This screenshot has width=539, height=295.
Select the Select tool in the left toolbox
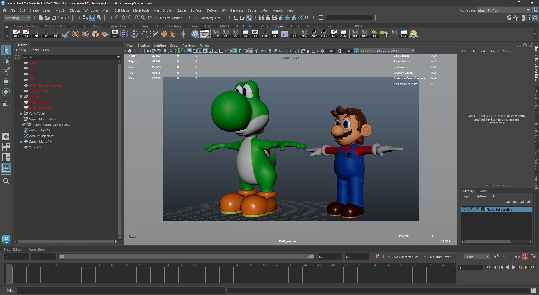6,50
